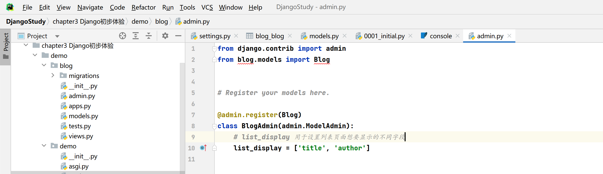The image size is (603, 174).
Task: Click admin.py breadcrumb in navigation bar
Action: [193, 21]
